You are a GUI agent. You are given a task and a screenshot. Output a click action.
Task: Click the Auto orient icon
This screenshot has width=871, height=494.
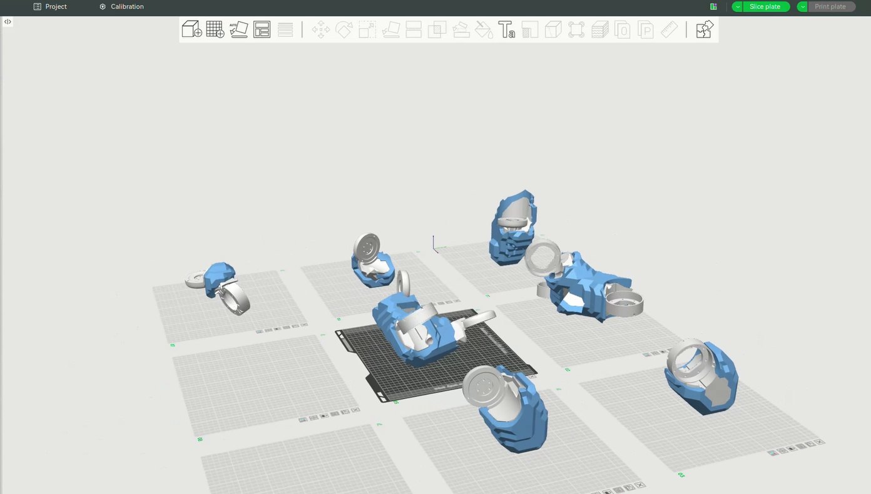click(x=238, y=29)
